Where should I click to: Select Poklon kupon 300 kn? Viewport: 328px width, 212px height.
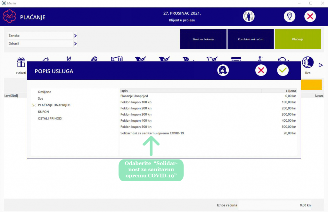(x=208, y=114)
